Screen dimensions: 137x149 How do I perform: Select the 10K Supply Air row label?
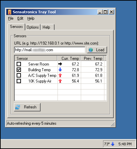coord(40,81)
